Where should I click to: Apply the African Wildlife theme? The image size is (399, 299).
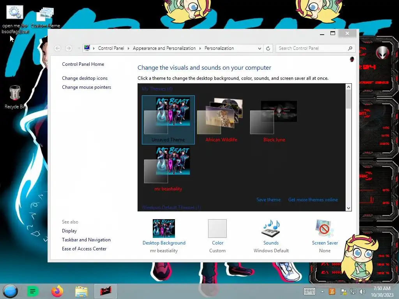(x=221, y=120)
